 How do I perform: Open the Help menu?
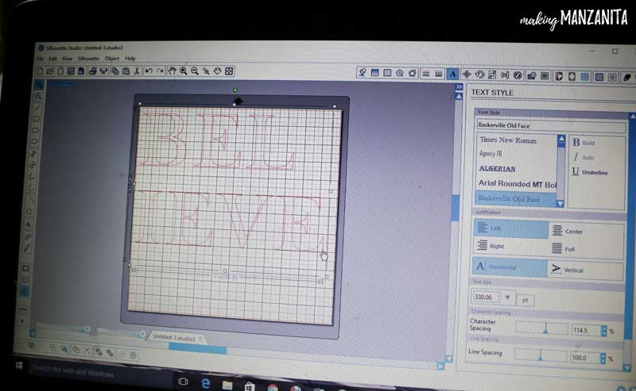click(x=130, y=59)
